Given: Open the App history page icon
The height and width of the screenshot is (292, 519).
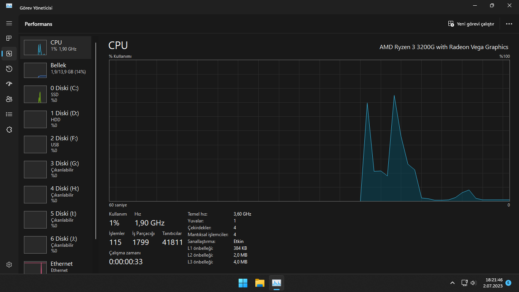Looking at the screenshot, I should tap(9, 69).
